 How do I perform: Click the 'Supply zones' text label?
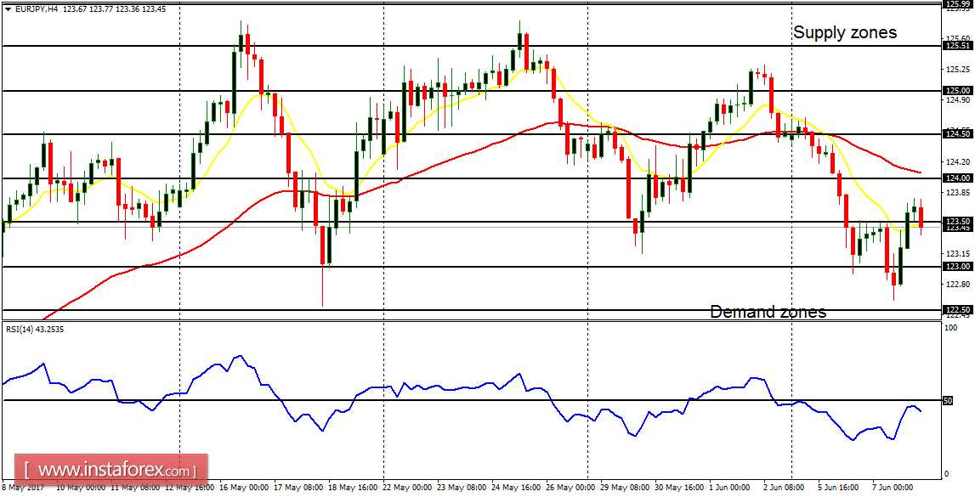pos(846,32)
